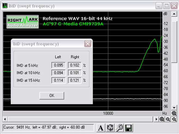Viewport: 179px width, 134px height.
Task: Click the RightMark Audio Analyzer logo
Action: click(x=22, y=22)
